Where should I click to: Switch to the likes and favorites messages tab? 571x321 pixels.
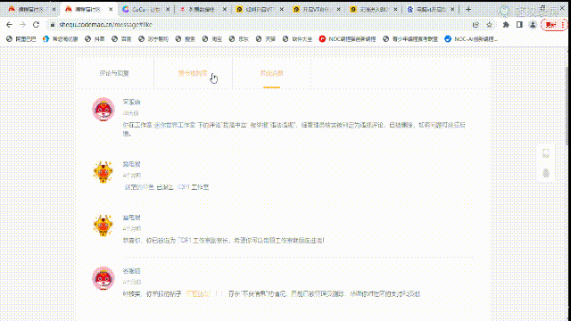click(193, 73)
